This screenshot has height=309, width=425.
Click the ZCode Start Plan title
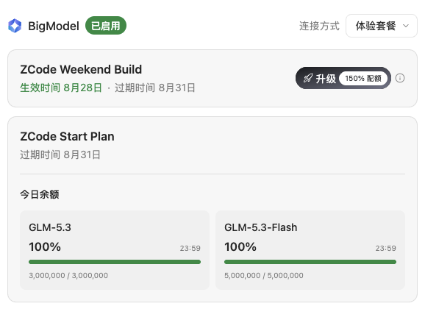pos(67,136)
